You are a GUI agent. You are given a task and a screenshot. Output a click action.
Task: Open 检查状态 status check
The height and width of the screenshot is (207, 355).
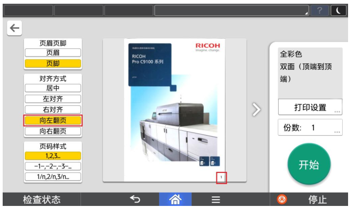(42, 200)
